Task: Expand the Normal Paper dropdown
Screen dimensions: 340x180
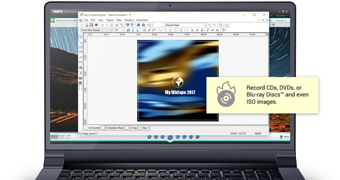Action: coord(186,25)
